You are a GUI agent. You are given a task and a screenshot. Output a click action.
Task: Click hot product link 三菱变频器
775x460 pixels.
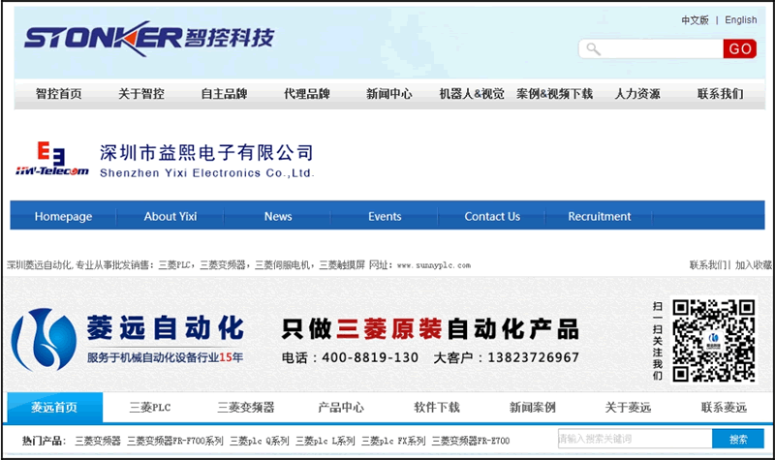[x=98, y=441]
